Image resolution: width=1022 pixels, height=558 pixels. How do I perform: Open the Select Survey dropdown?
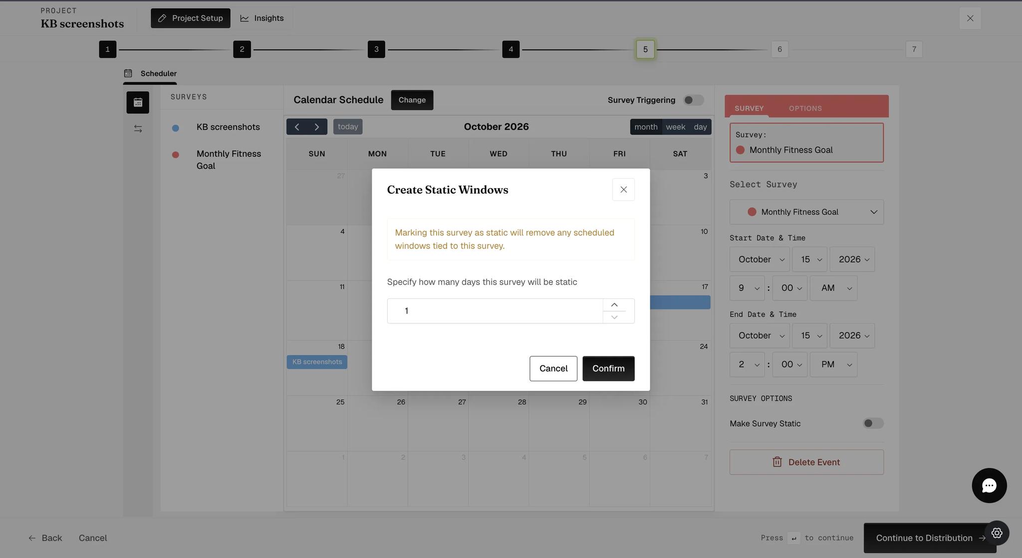pyautogui.click(x=806, y=212)
